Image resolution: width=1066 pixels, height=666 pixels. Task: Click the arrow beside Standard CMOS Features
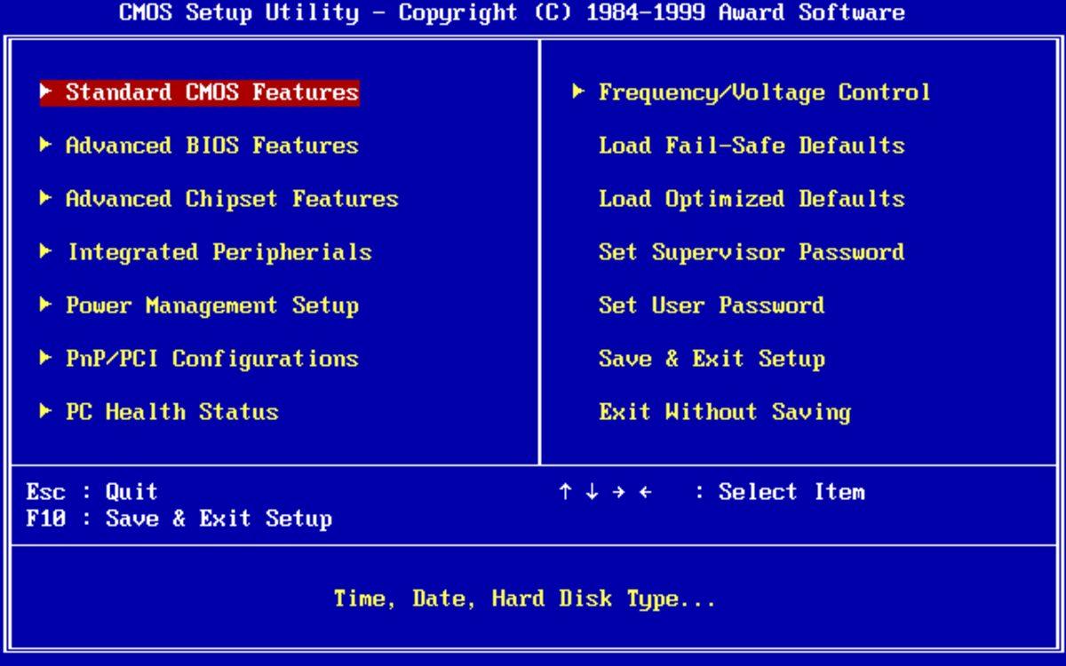coord(45,92)
